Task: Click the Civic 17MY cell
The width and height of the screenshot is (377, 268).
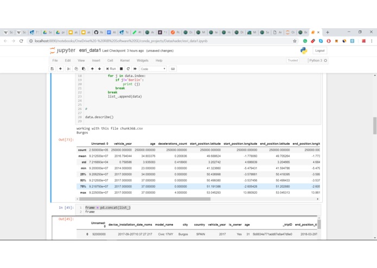Action: [165, 234]
